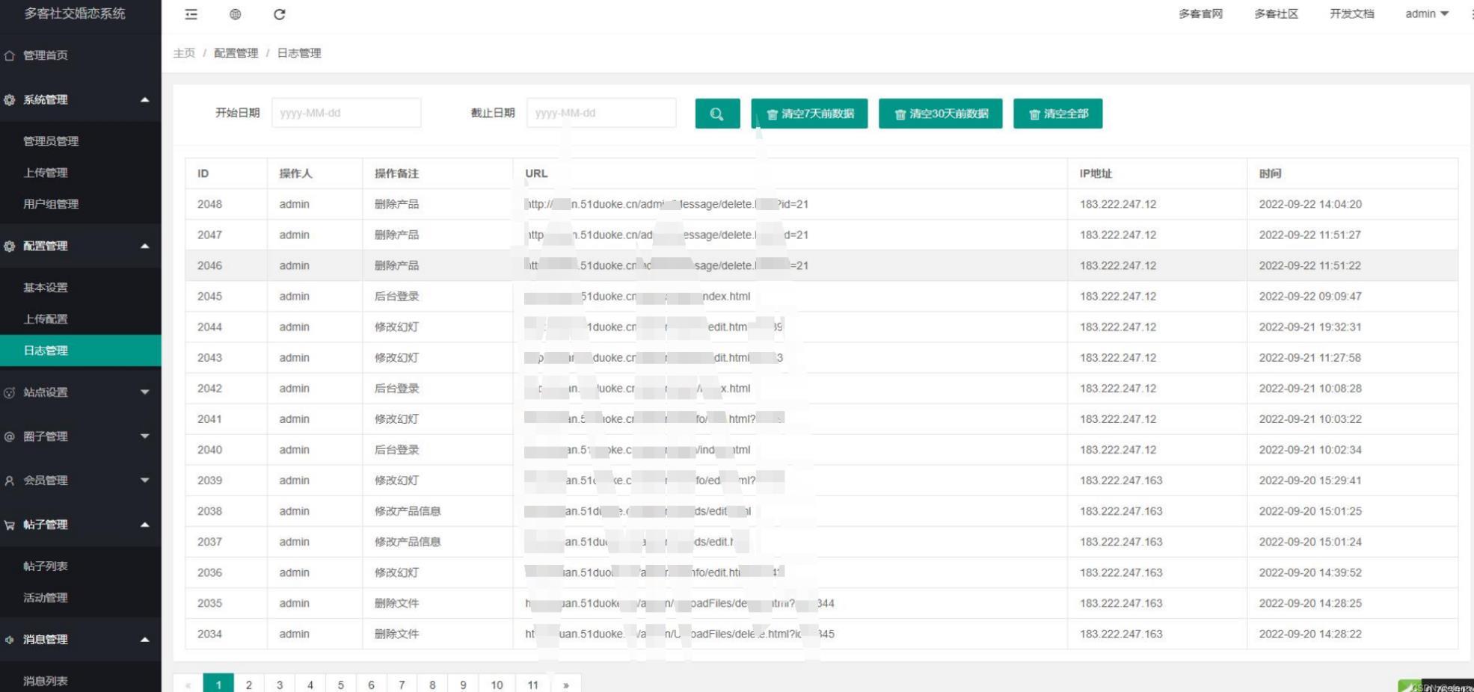Go to page 7 of logs
This screenshot has height=692, width=1474.
pos(402,685)
